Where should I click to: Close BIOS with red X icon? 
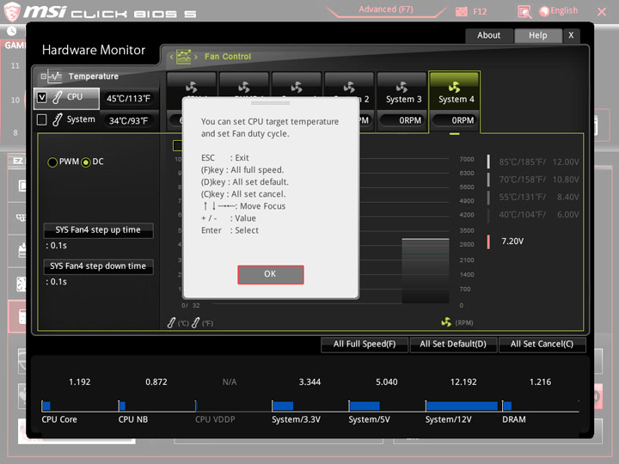point(602,12)
